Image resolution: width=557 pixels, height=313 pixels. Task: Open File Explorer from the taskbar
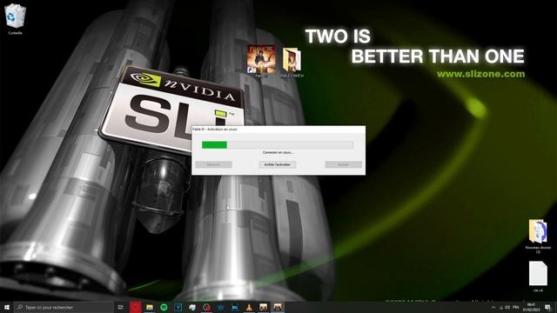[150, 307]
